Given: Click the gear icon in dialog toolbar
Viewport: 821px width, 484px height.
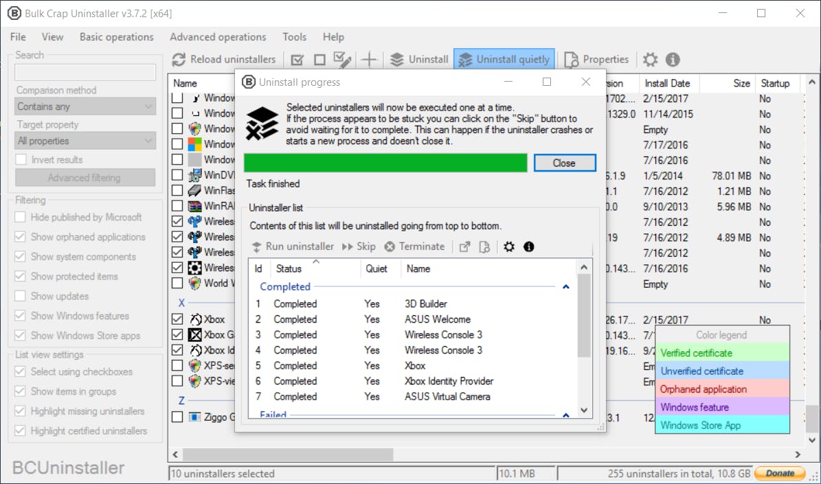Looking at the screenshot, I should pos(509,246).
